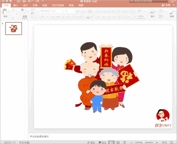
Task: Toggle Strikethrough (abc) formatting
Action: point(58,17)
